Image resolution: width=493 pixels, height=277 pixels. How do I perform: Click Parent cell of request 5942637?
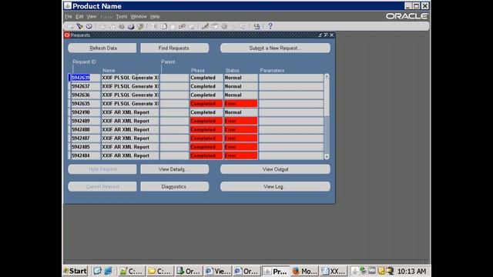175,86
